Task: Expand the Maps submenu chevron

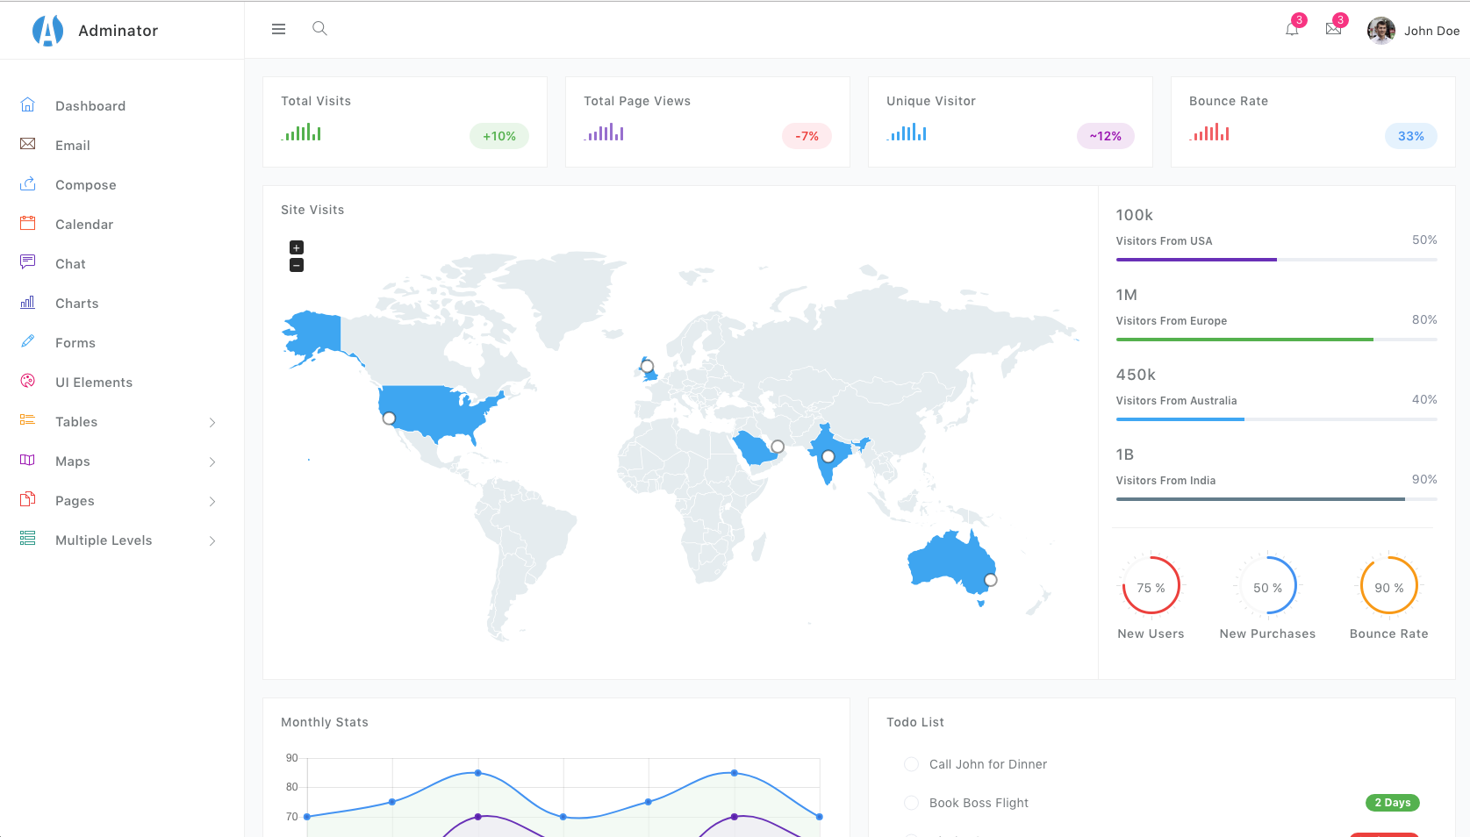Action: (x=212, y=462)
